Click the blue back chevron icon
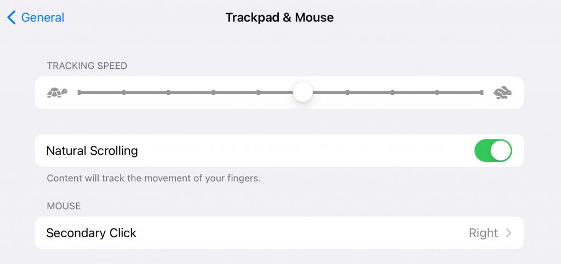This screenshot has width=561, height=264. [12, 17]
